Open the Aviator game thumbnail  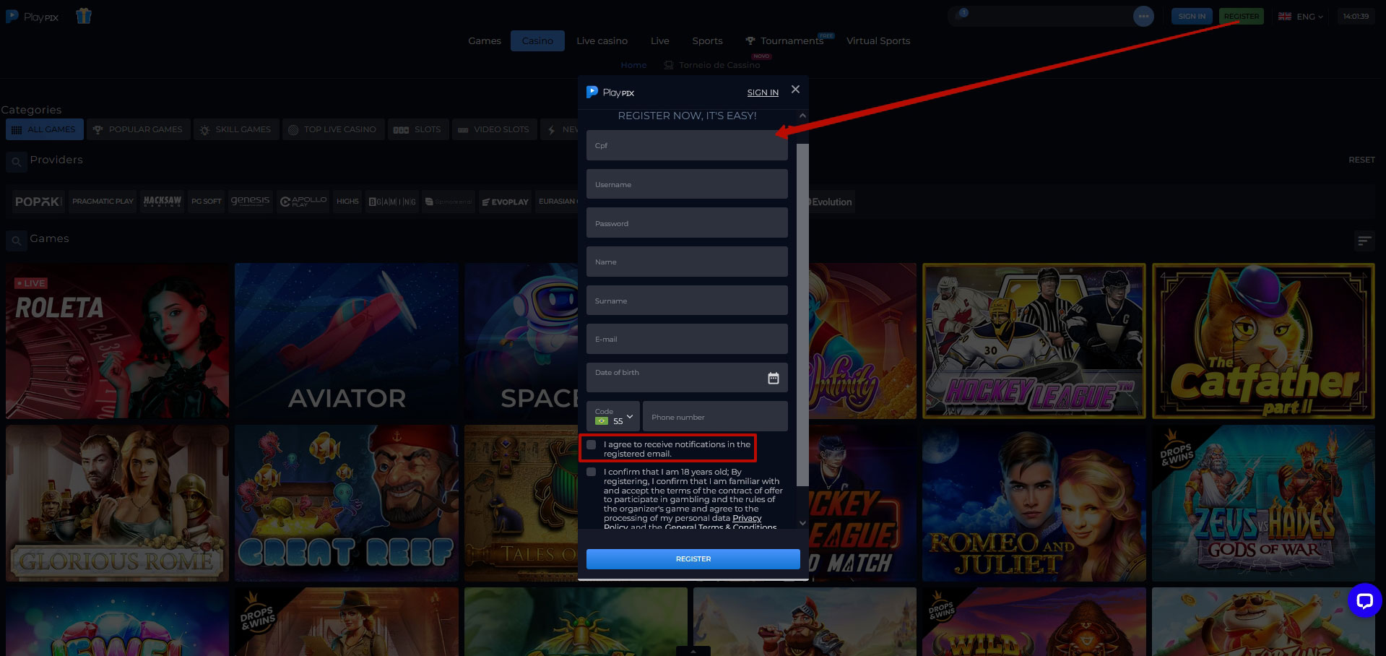point(347,341)
